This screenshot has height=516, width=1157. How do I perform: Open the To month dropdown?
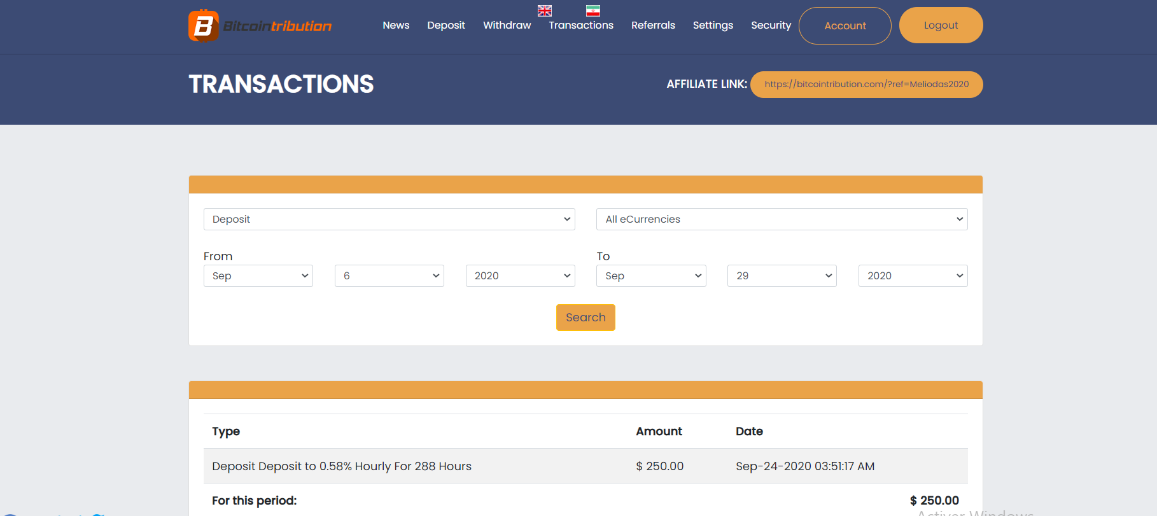click(651, 275)
